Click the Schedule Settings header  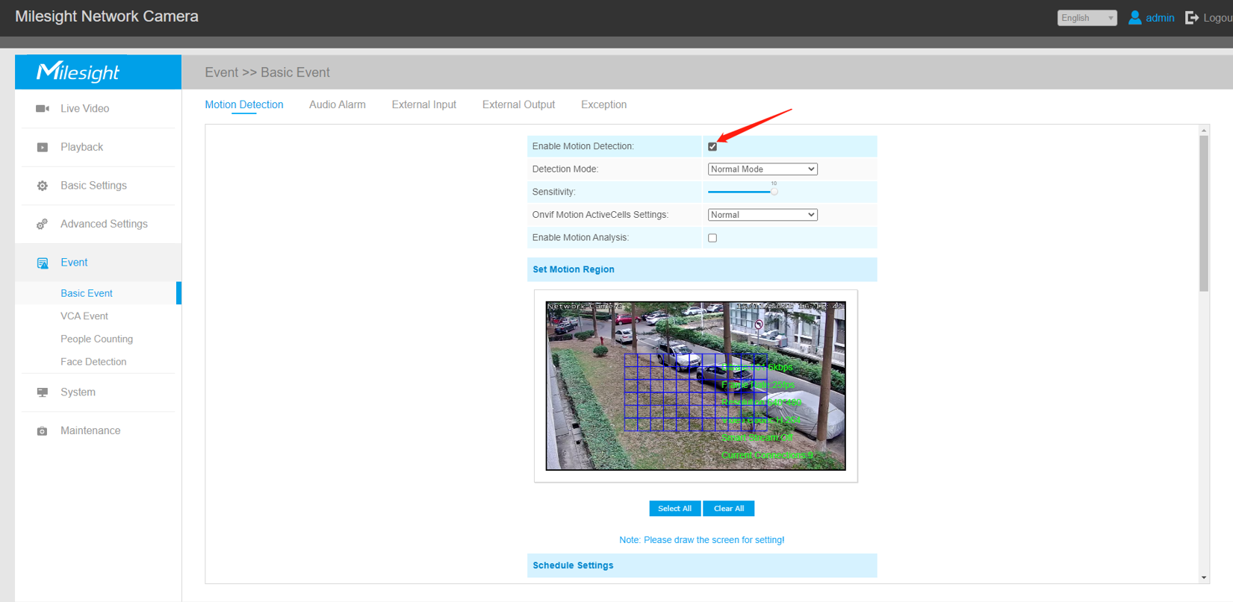click(x=702, y=565)
